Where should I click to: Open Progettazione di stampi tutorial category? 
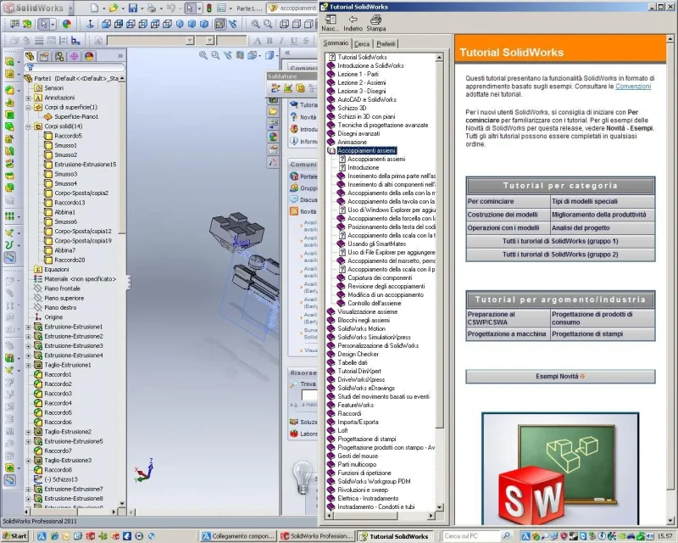(x=603, y=333)
